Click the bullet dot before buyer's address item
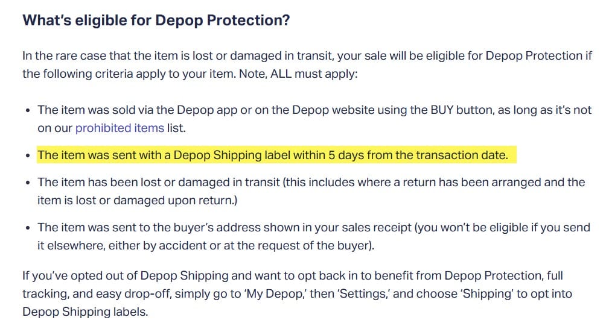Image resolution: width=606 pixels, height=332 pixels. coord(27,228)
